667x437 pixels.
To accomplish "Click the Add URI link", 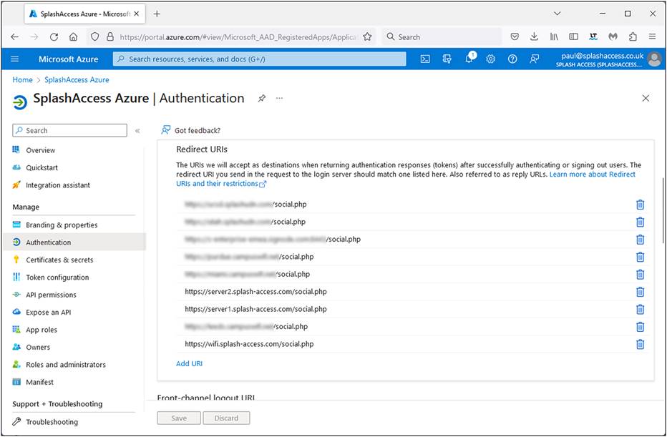I will 190,364.
